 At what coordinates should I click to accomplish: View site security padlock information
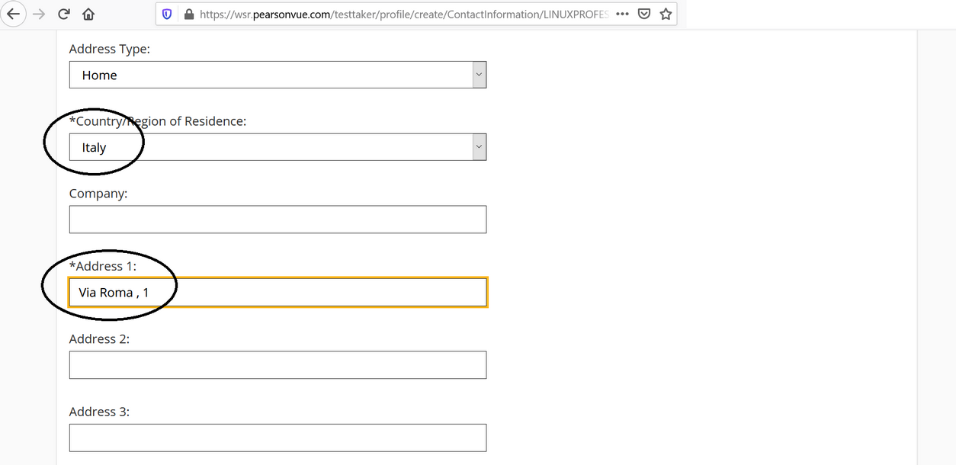pos(189,14)
